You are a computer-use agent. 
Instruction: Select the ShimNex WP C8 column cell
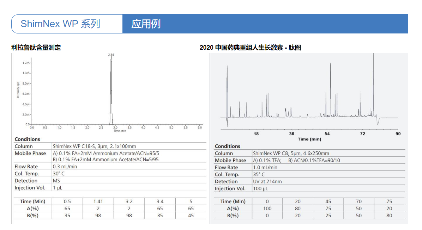tap(291, 153)
